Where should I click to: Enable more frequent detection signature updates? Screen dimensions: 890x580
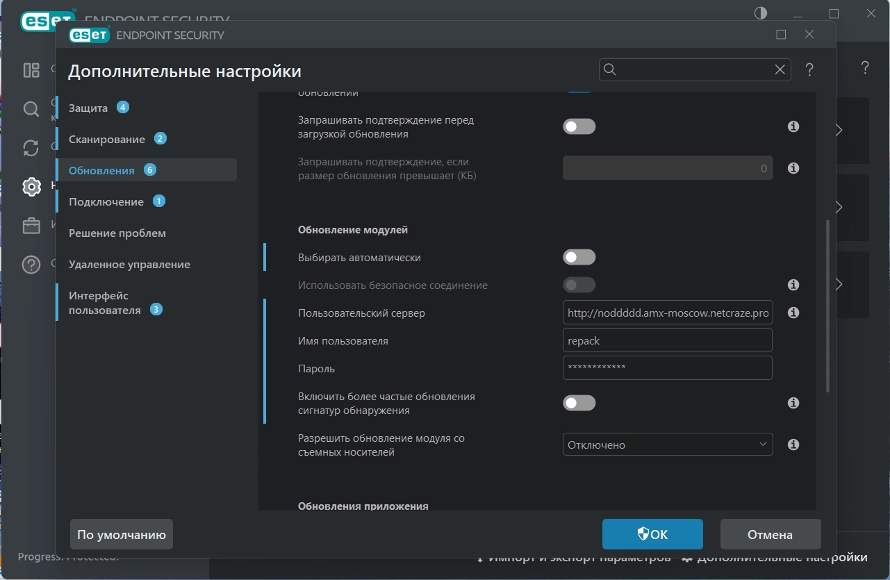[579, 403]
